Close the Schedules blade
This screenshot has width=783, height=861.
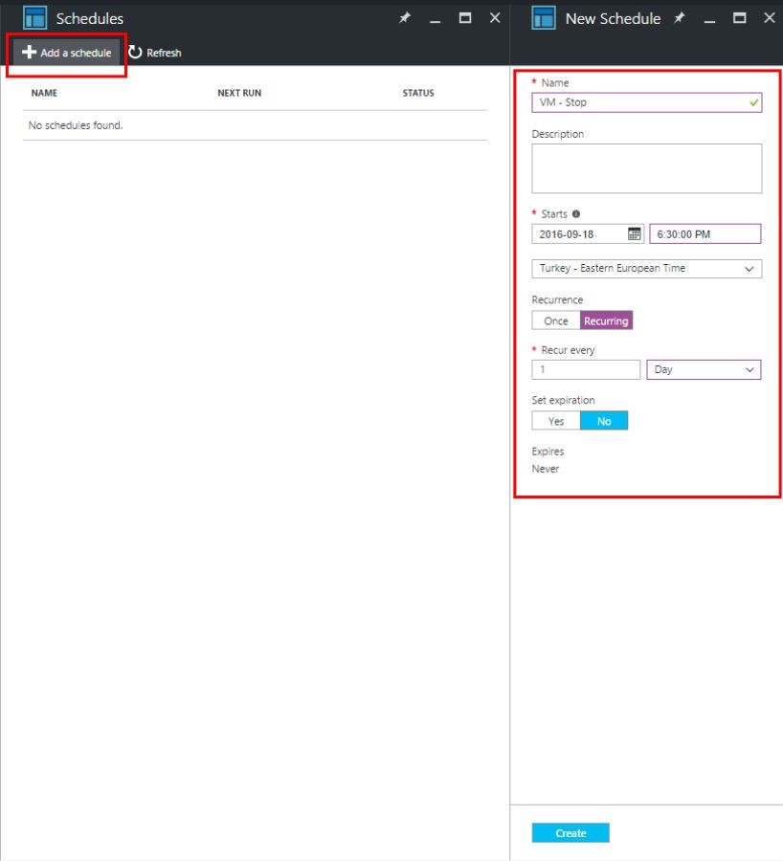pyautogui.click(x=495, y=18)
